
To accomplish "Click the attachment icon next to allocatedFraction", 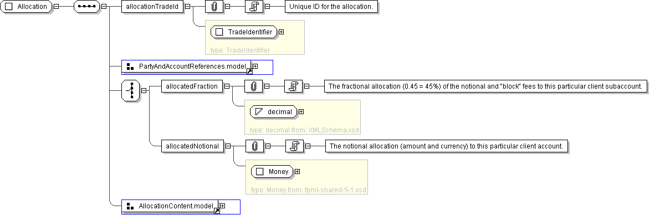I will coord(253,86).
